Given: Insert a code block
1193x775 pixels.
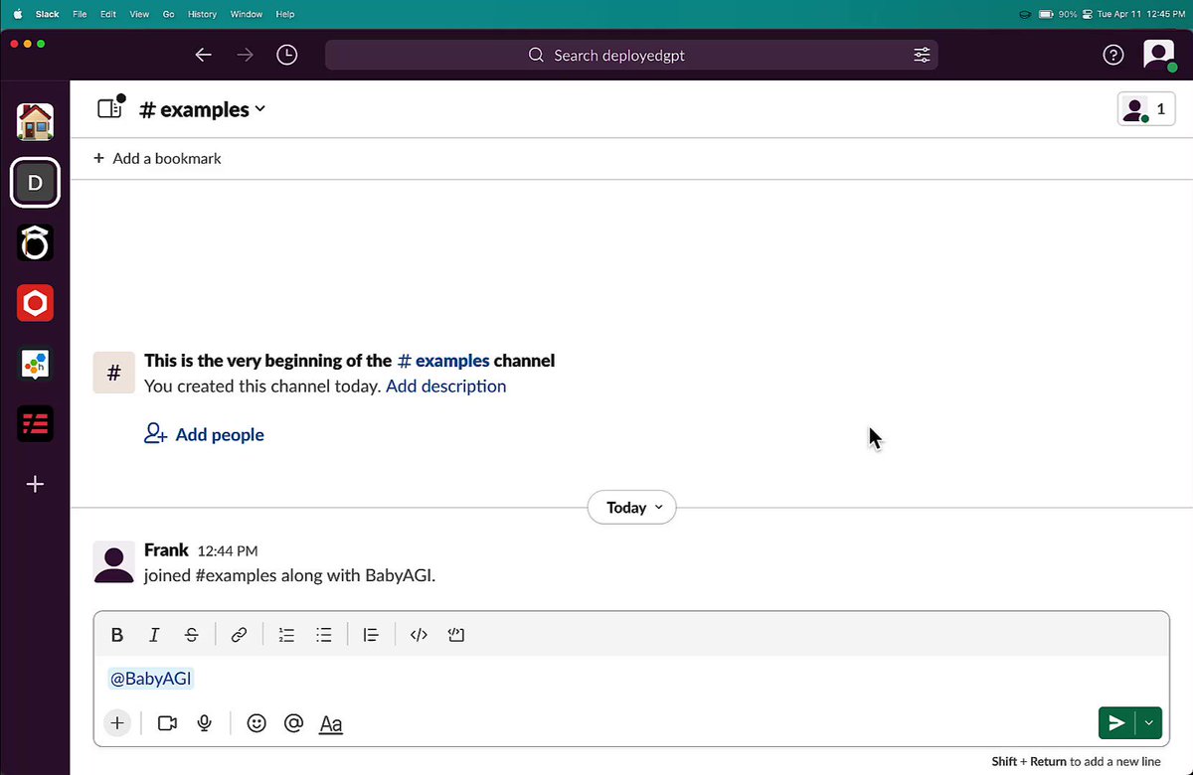Looking at the screenshot, I should click(x=456, y=635).
